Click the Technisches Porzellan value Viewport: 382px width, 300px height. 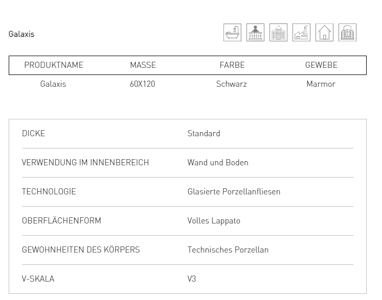click(x=228, y=249)
